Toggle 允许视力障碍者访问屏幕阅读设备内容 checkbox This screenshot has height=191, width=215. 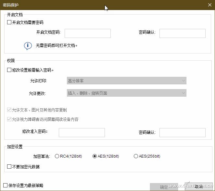[x=9, y=119]
